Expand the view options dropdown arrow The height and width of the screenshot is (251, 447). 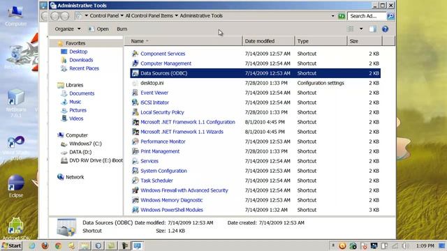pos(361,29)
